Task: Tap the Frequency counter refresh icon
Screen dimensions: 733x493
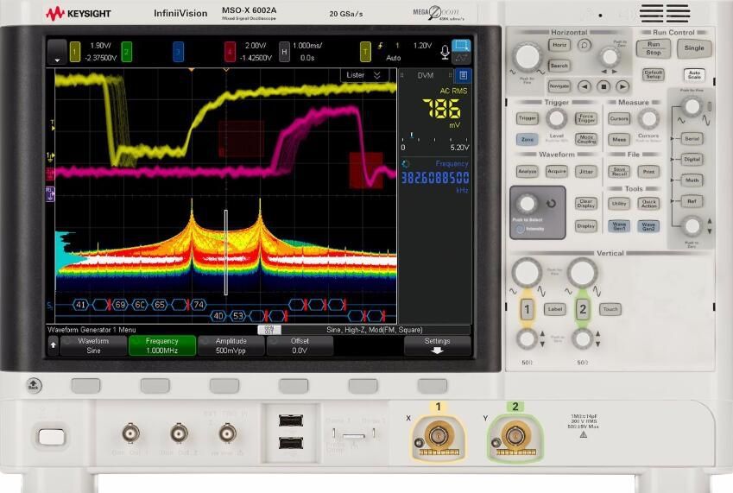Action: (x=405, y=164)
